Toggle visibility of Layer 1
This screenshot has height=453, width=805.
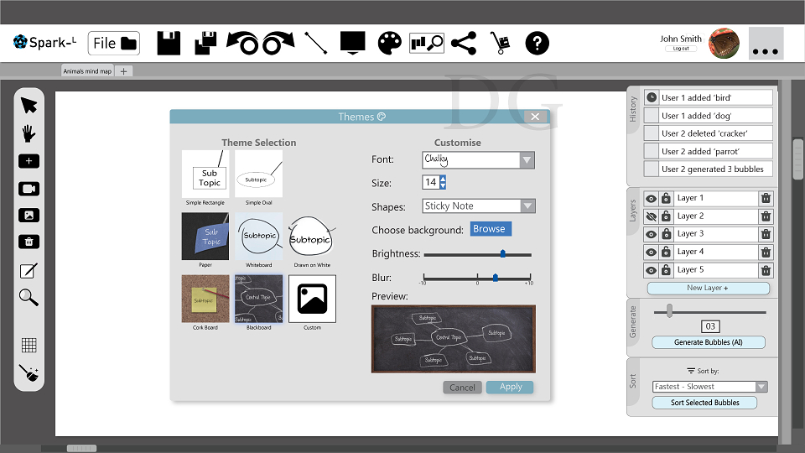pyautogui.click(x=651, y=198)
